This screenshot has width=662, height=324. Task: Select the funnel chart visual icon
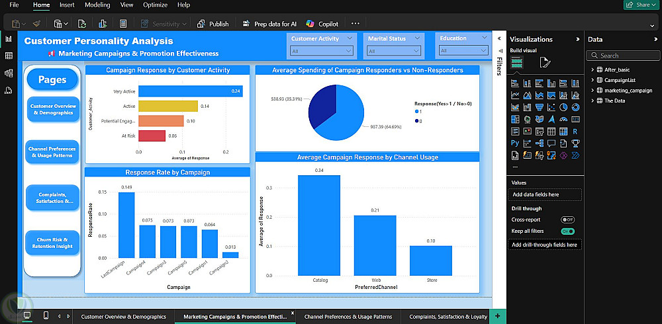tap(539, 107)
